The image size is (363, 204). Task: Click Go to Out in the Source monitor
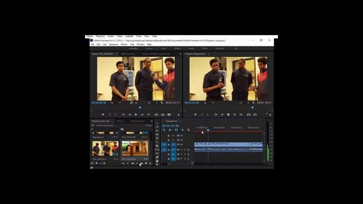click(x=149, y=114)
